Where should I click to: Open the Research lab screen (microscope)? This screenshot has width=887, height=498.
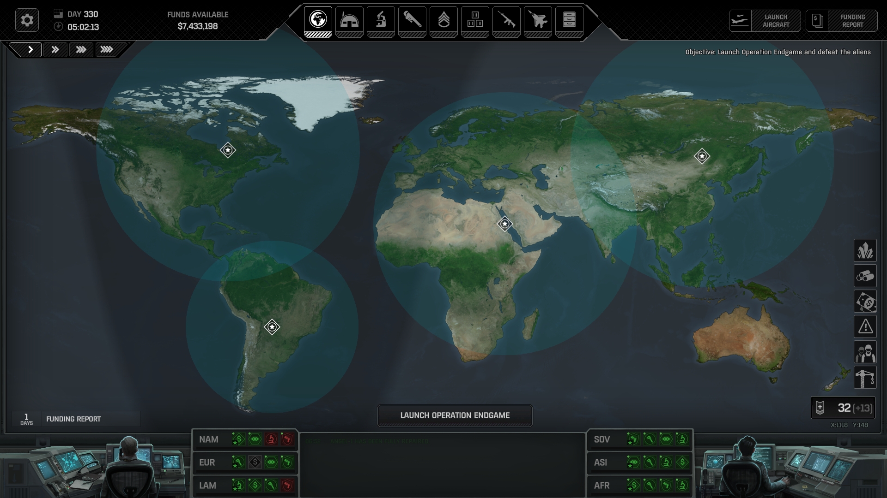click(x=381, y=21)
